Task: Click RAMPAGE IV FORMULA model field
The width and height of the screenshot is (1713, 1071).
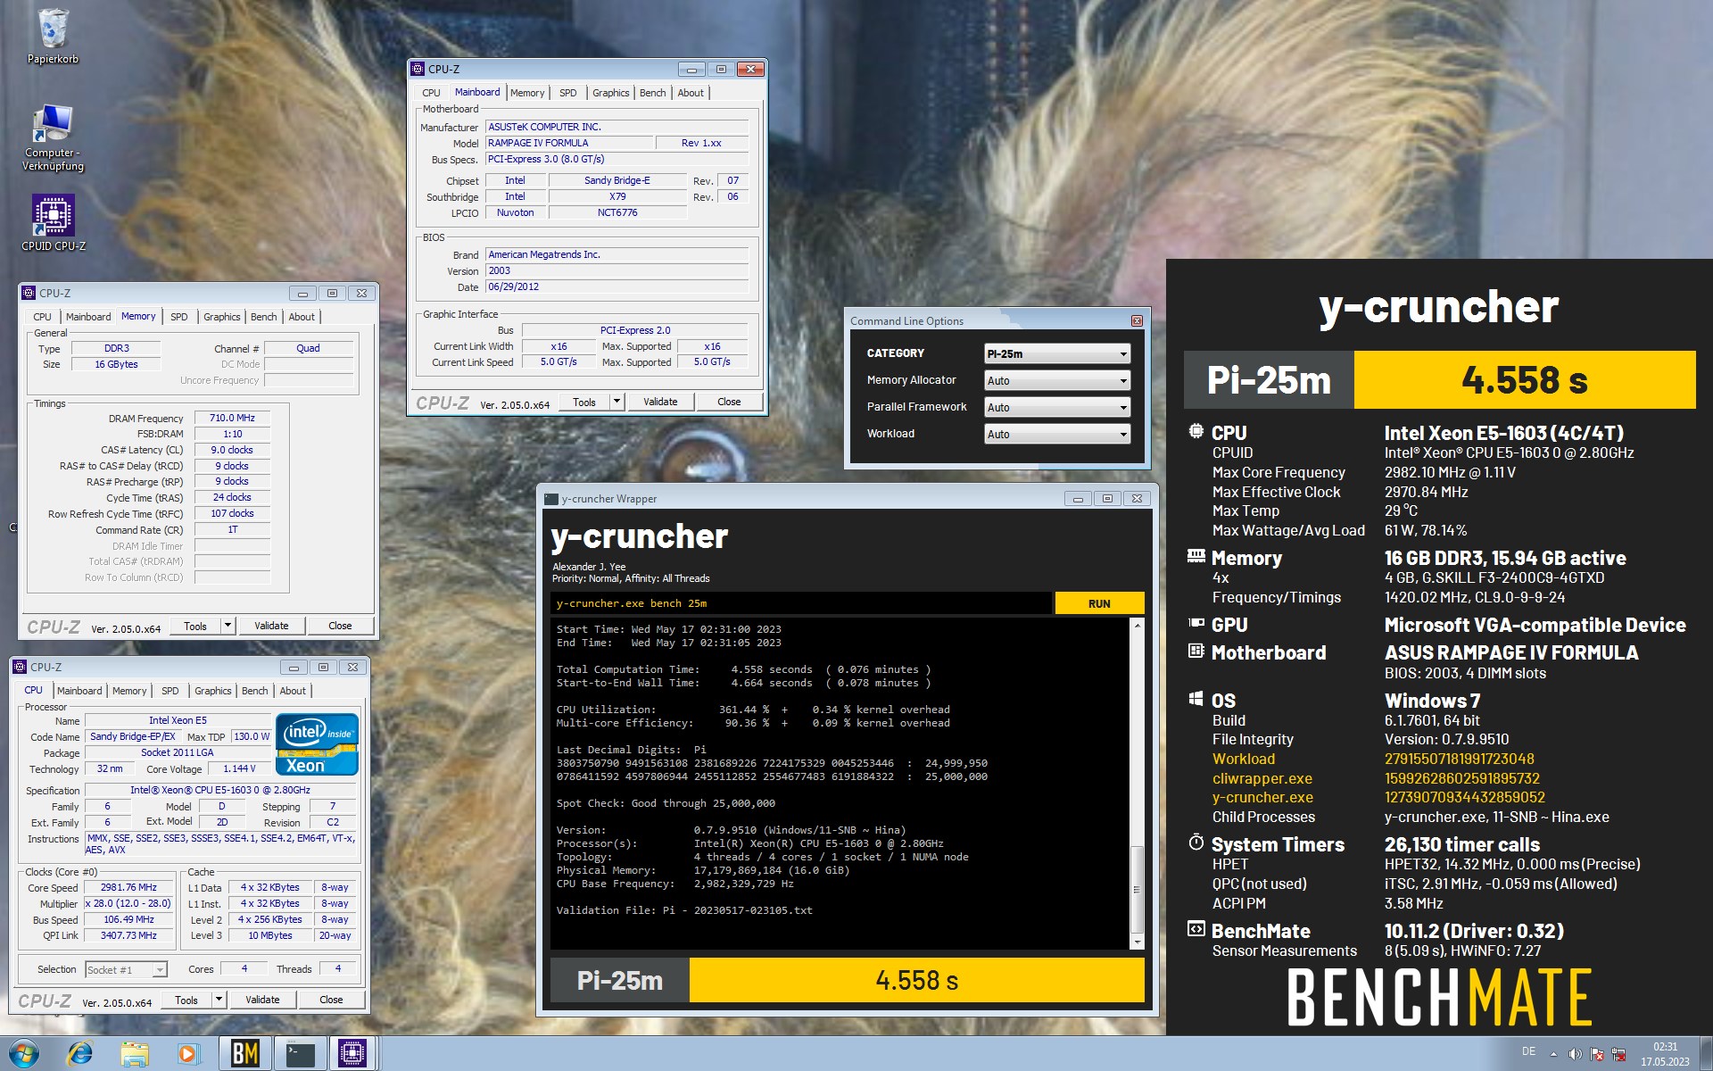Action: click(x=568, y=143)
